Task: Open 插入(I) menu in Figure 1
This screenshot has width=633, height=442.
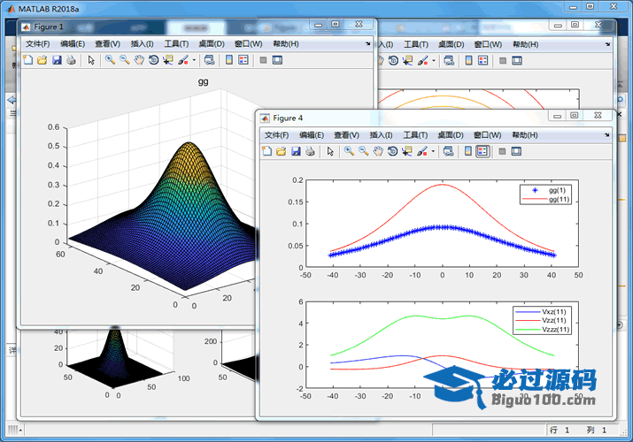Action: 142,44
